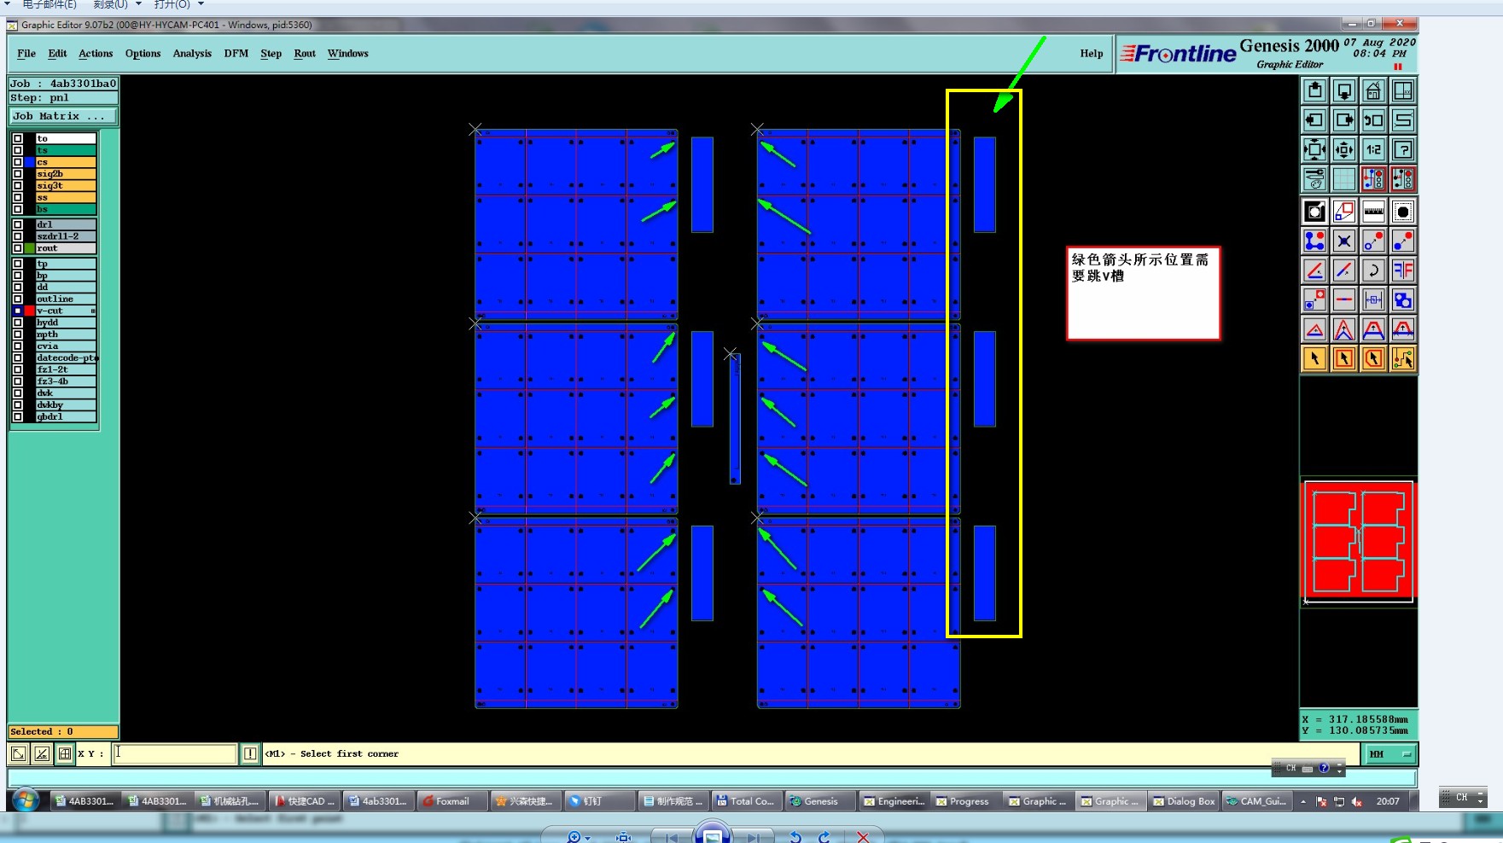Screen dimensions: 1503x843
Task: Open the MM units dropdown
Action: click(1390, 754)
